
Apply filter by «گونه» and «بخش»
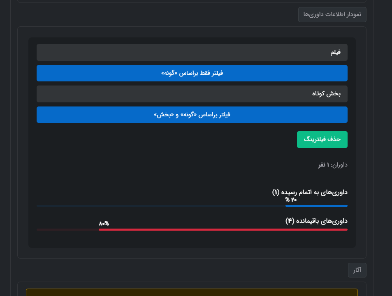[192, 115]
